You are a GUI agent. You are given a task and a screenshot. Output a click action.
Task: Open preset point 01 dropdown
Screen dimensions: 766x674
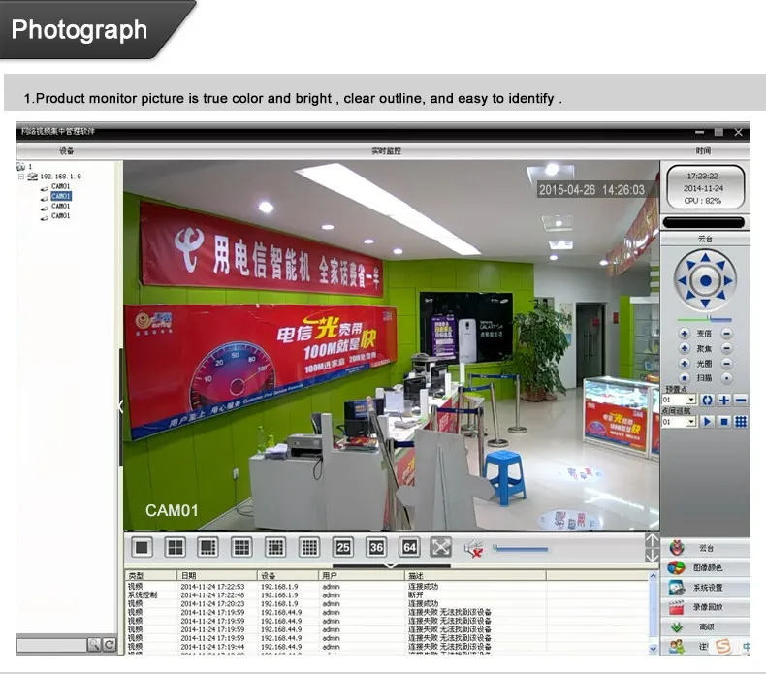[x=691, y=400]
